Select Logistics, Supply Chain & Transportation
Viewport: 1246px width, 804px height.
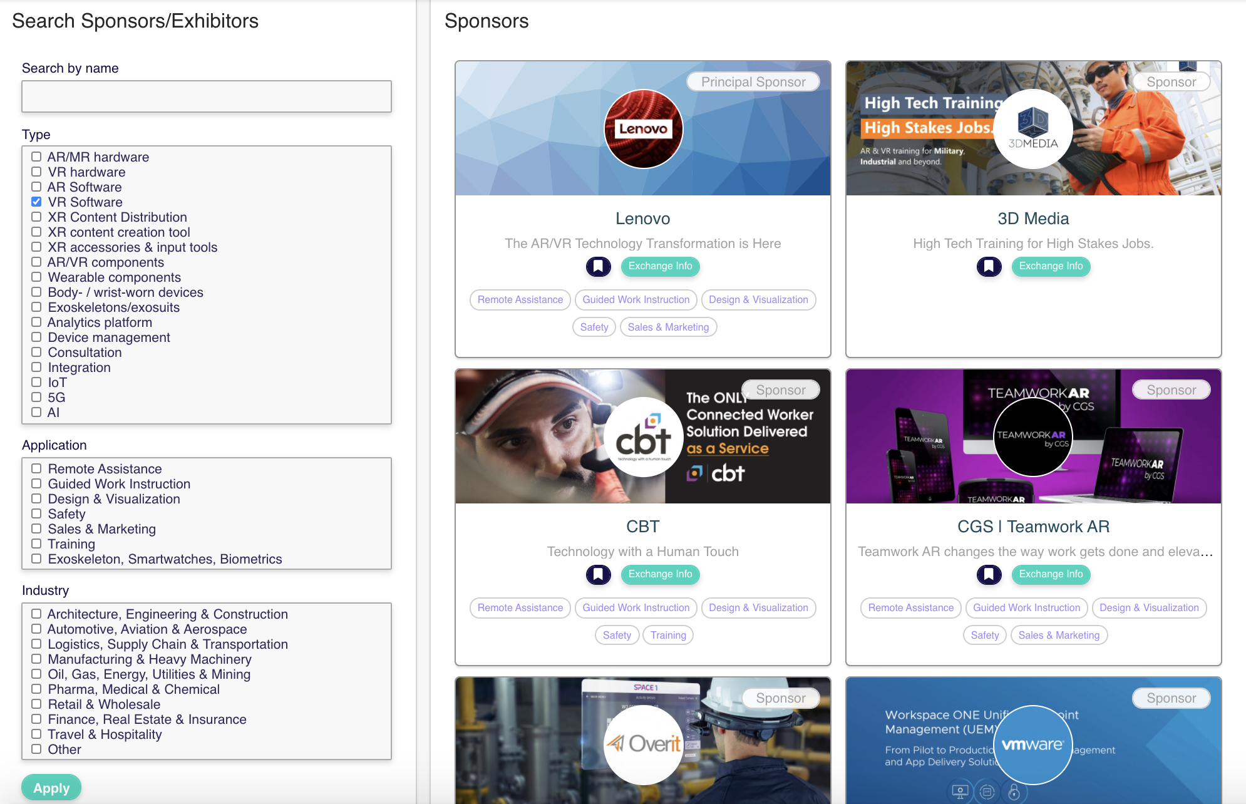click(x=36, y=644)
